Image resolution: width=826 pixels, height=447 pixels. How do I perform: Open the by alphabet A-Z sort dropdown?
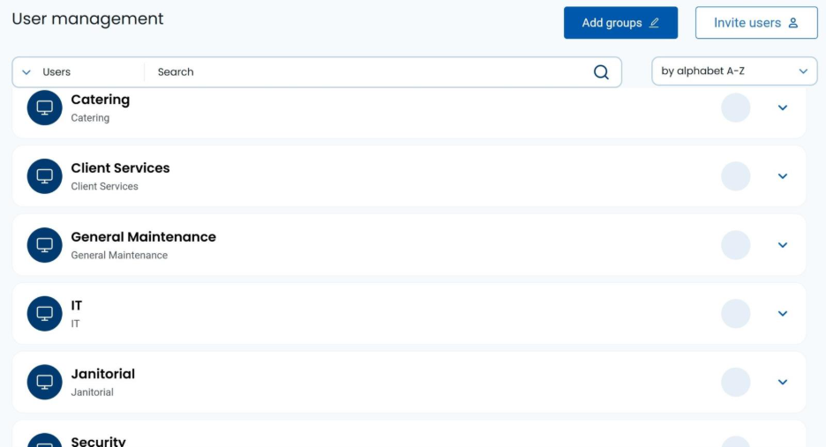734,71
